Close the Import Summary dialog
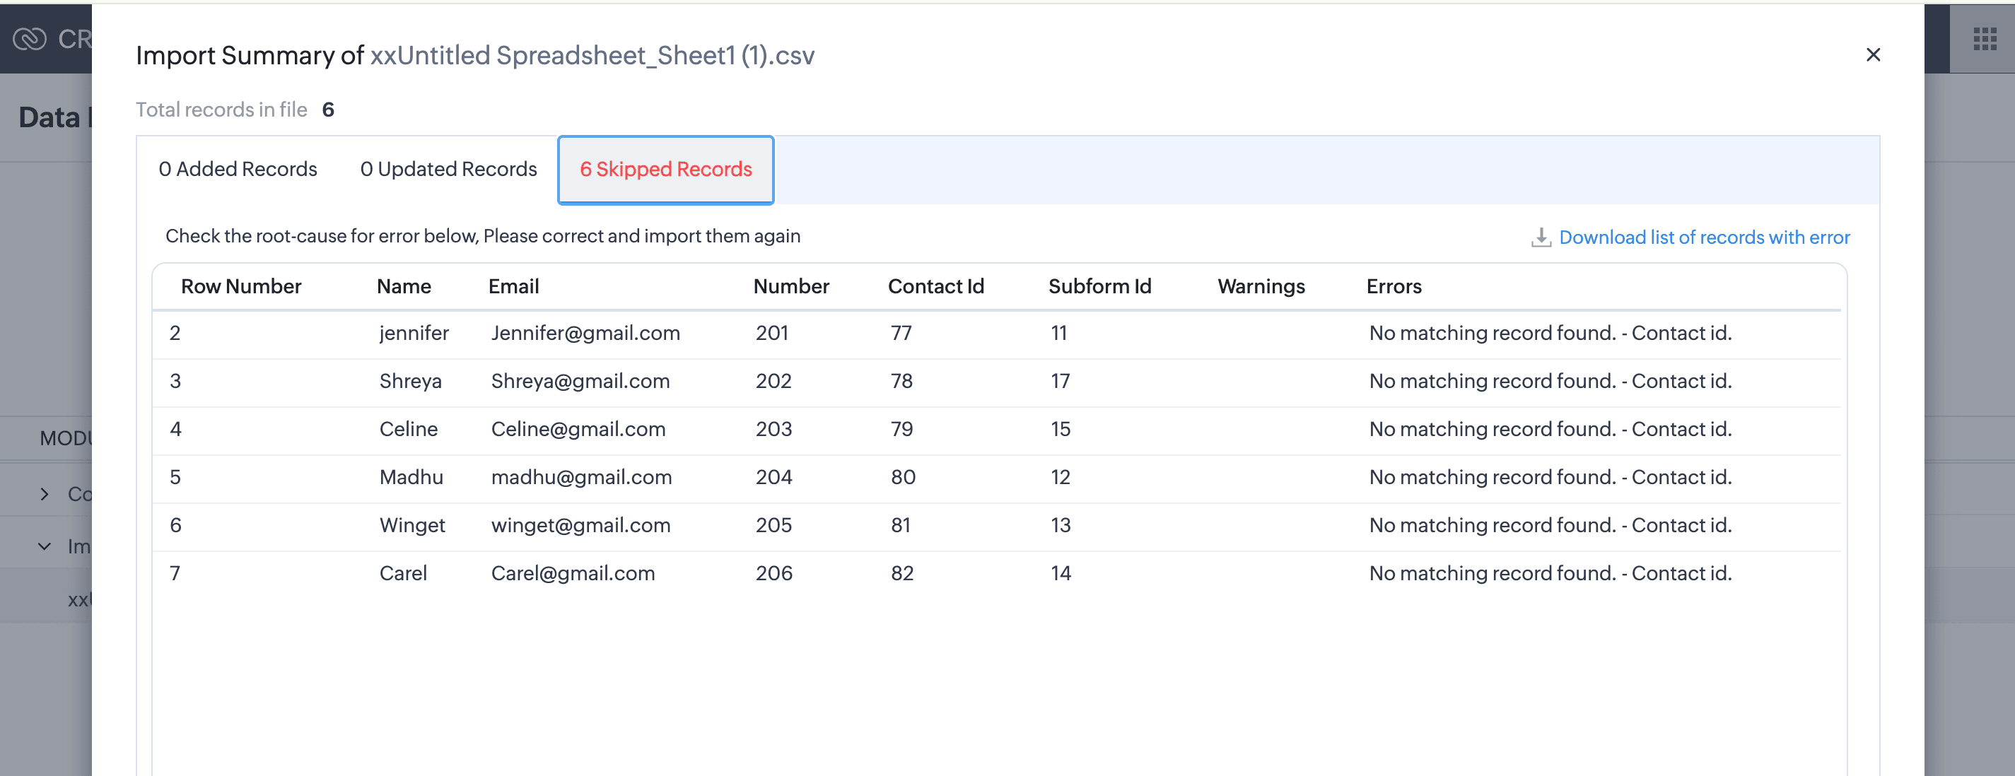The image size is (2015, 776). point(1873,54)
